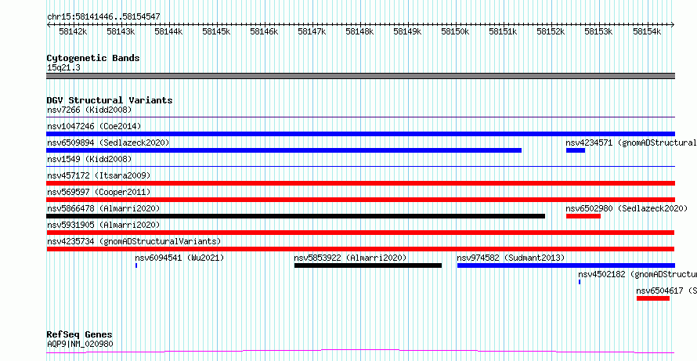The image size is (697, 361).
Task: Click the nsv1549 (Kidd2008) label
Action: (x=89, y=159)
